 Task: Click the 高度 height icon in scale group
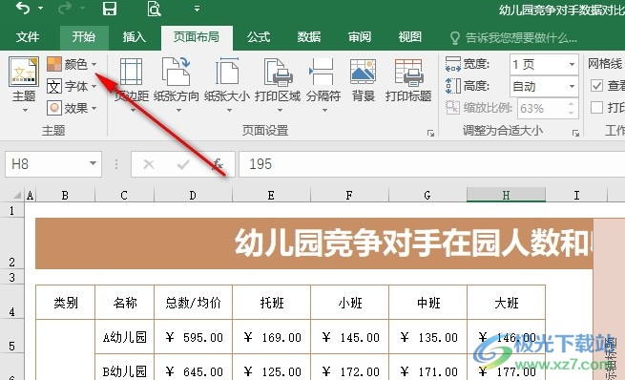coord(453,86)
